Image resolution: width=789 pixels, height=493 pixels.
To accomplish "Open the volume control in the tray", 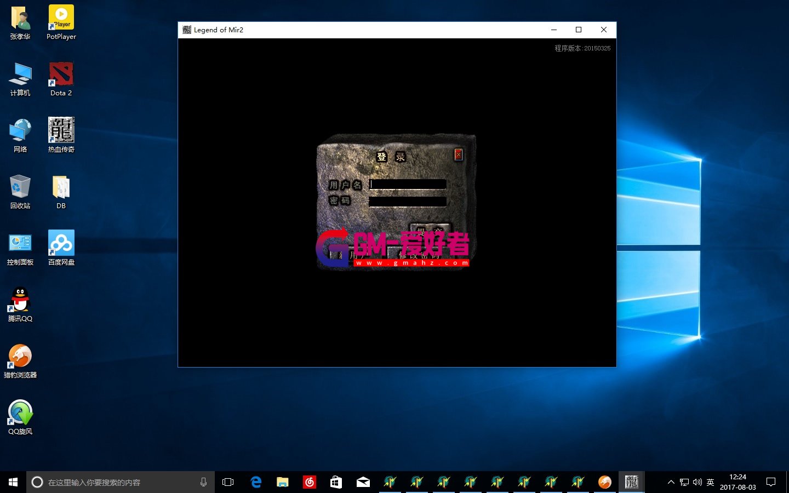I will 697,482.
